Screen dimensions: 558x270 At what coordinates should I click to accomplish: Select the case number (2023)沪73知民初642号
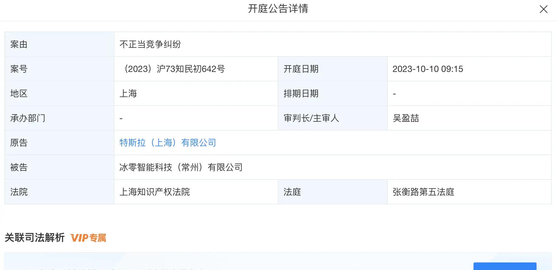pyautogui.click(x=173, y=69)
